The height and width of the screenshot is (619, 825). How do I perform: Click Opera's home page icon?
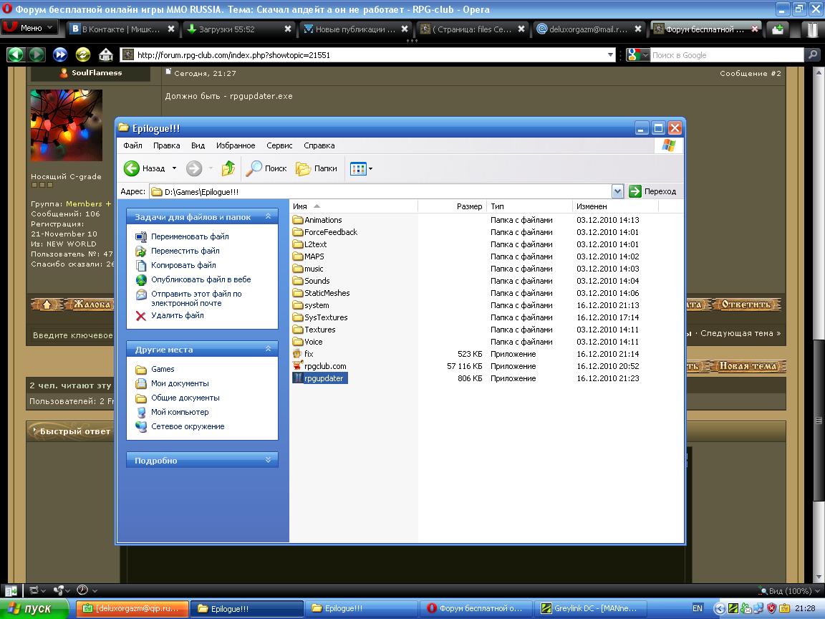(x=105, y=55)
